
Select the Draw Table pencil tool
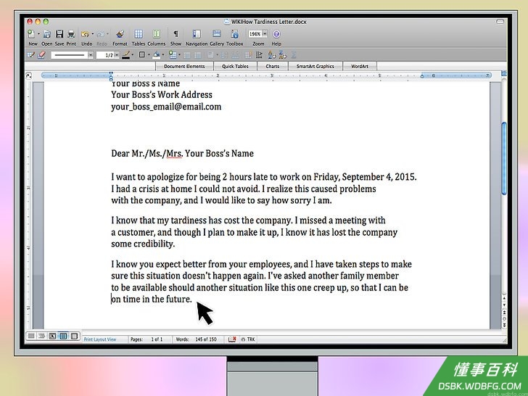pyautogui.click(x=30, y=55)
